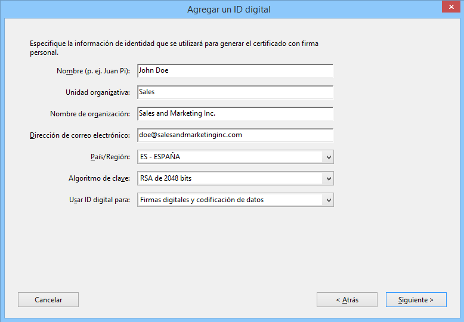This screenshot has width=464, height=322.
Task: Expand the RSA de 2048 bits combo box
Action: click(235, 178)
